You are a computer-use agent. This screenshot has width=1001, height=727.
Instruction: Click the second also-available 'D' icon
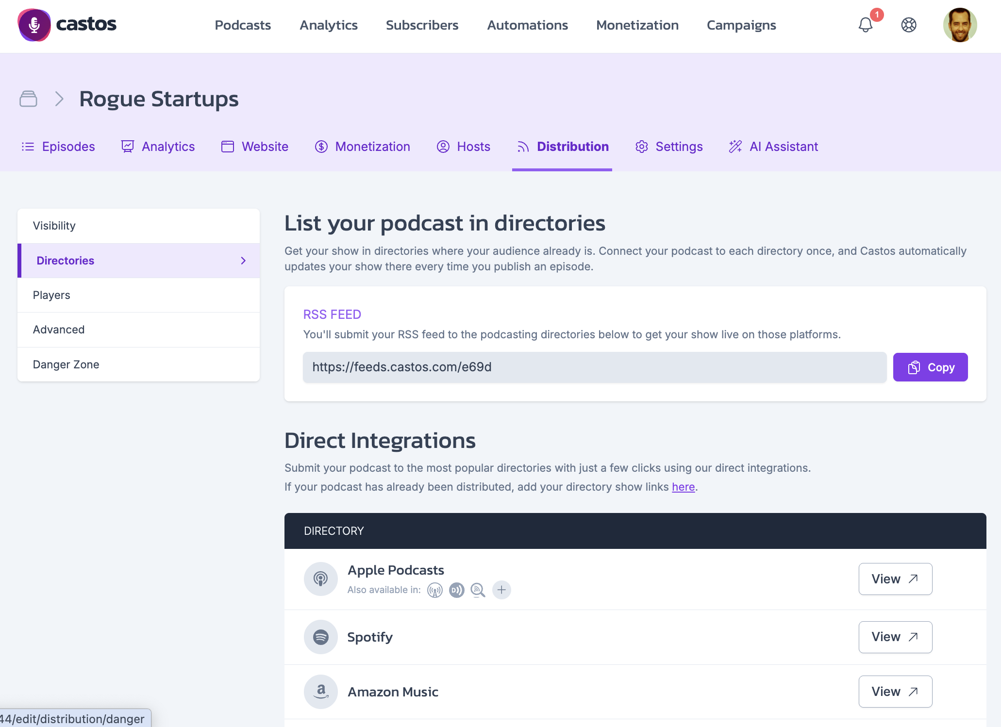click(456, 590)
